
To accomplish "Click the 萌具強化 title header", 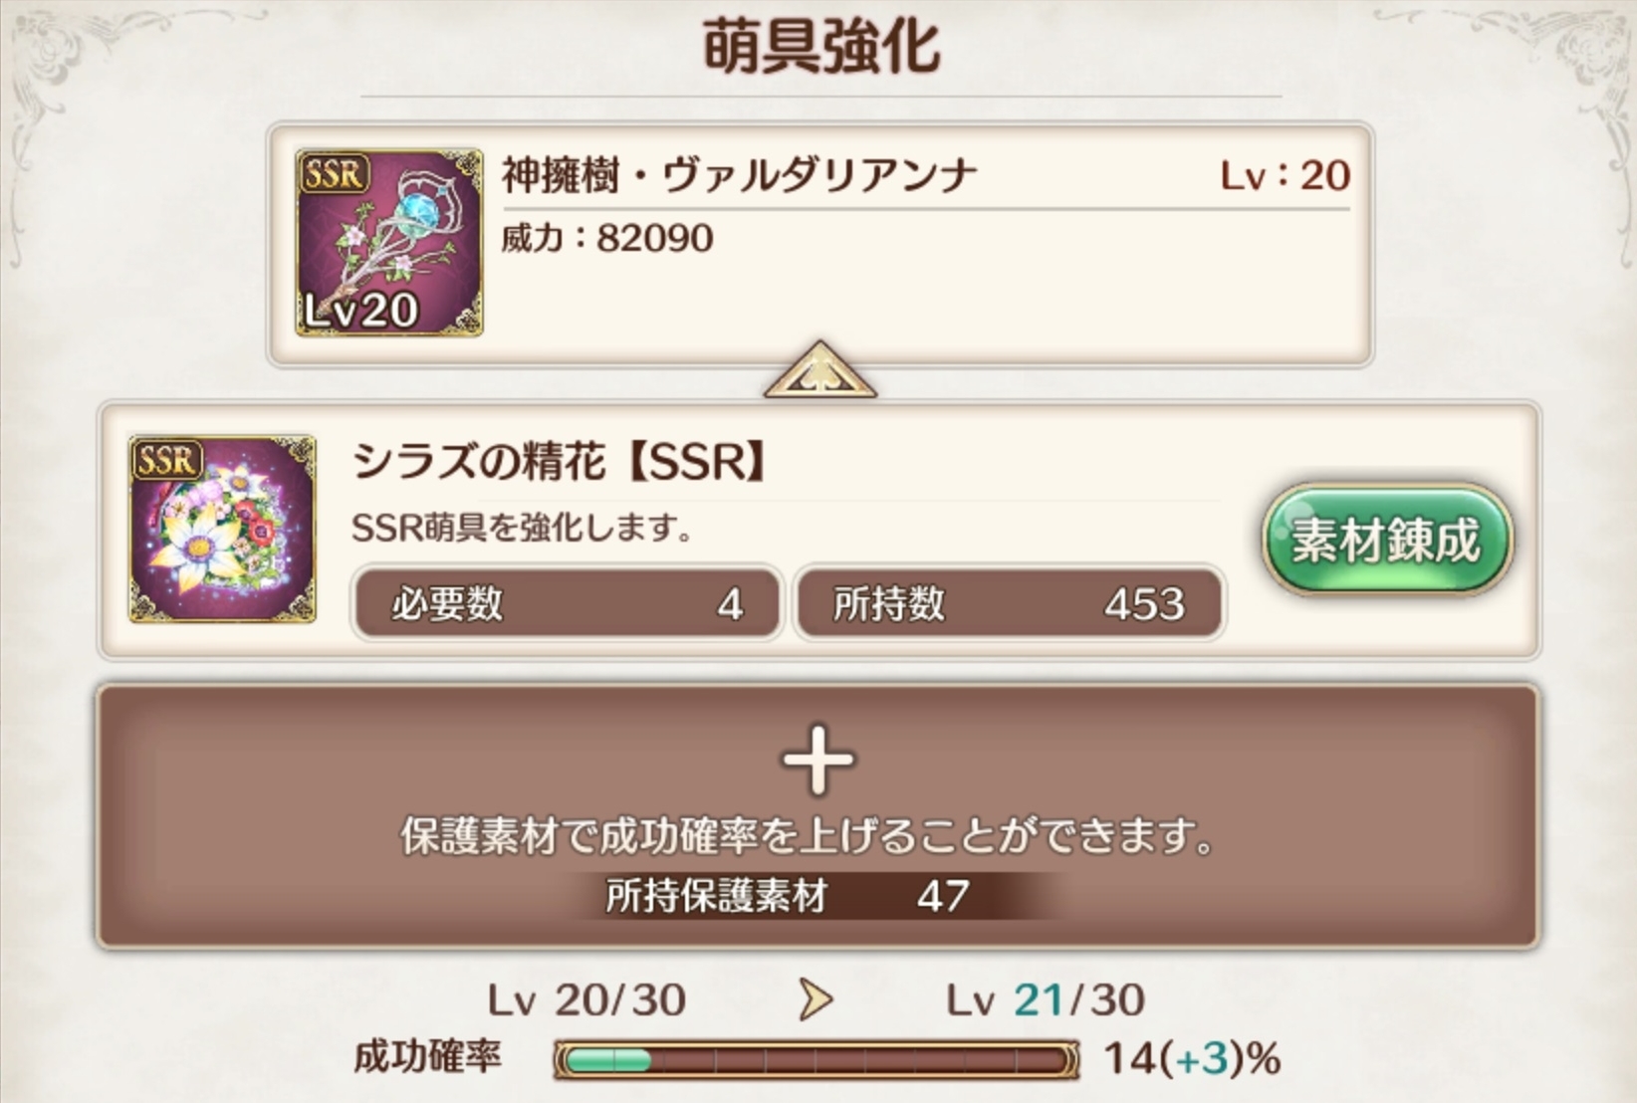I will (821, 47).
